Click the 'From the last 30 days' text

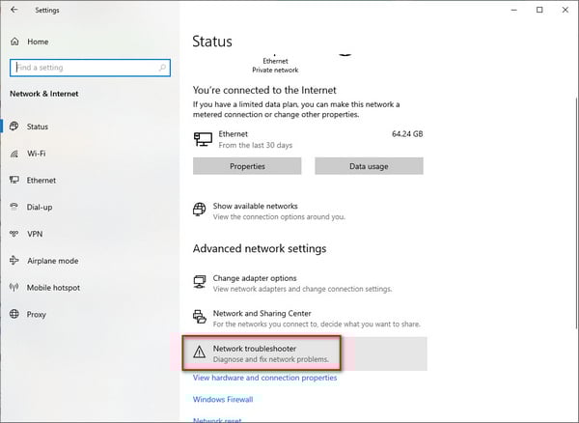[255, 145]
